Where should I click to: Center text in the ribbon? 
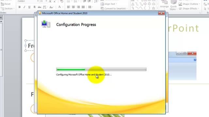tap(73, 7)
